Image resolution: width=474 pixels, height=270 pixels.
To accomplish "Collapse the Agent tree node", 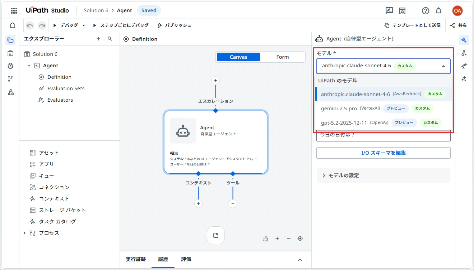I will (29, 66).
